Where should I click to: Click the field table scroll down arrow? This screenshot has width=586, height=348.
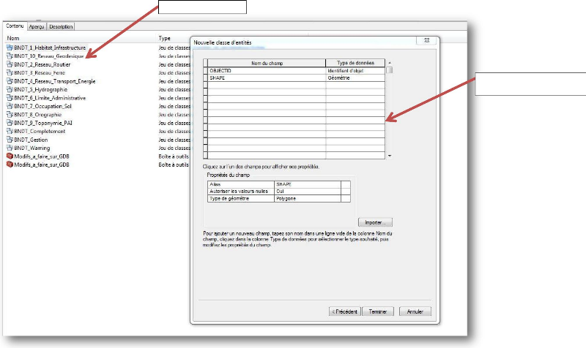tap(390, 156)
